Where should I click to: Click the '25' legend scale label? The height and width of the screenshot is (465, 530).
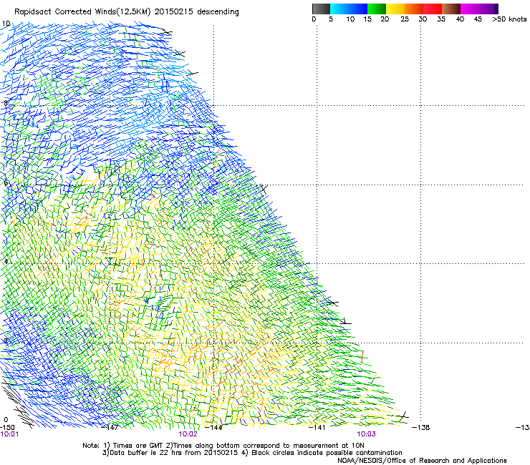405,19
